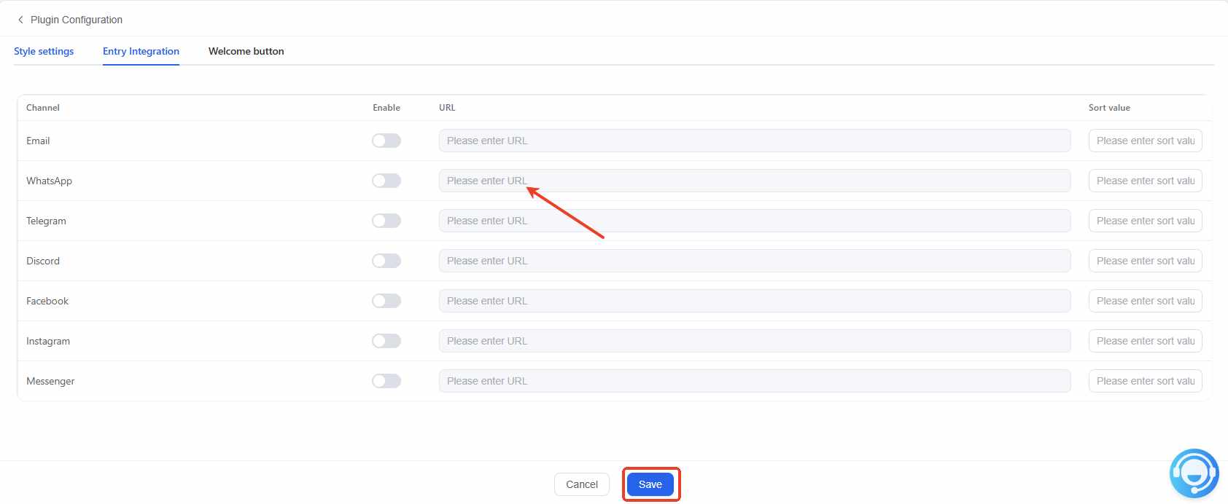Open the Welcome button tab
Viewport: 1228px width, 504px height.
pyautogui.click(x=246, y=51)
